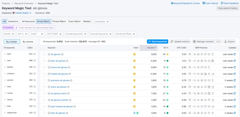Toggle select-all keywords checkbox in header
The height and width of the screenshot is (117, 240).
pyautogui.click(x=44, y=48)
